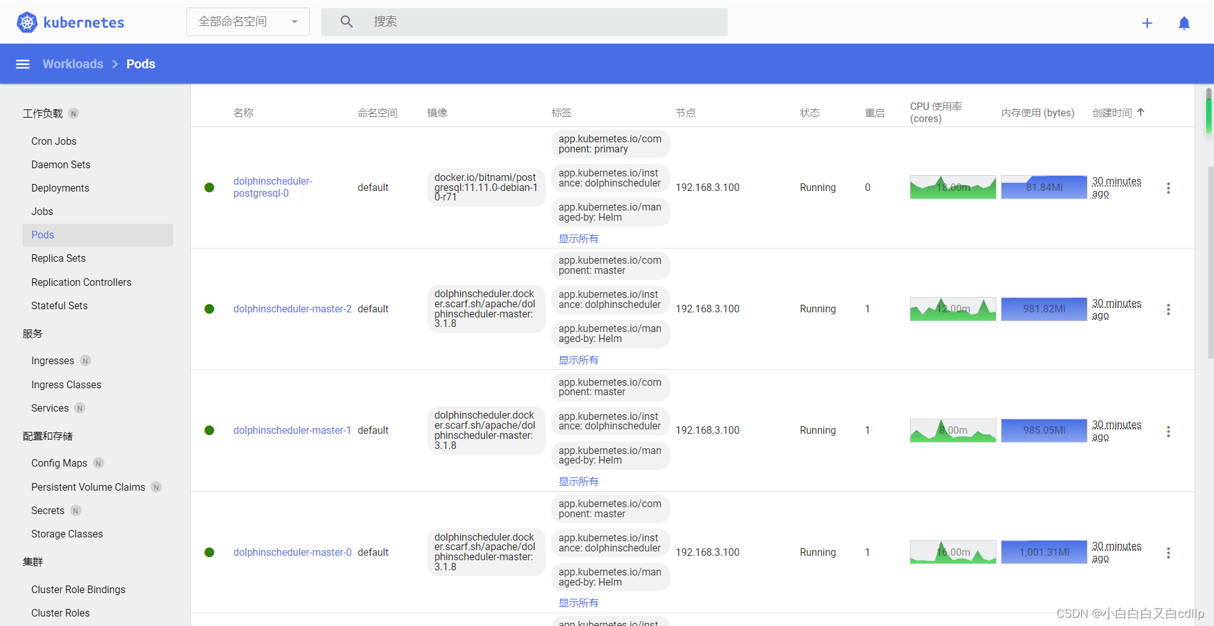Show all labels for postgresql-0 pod
The width and height of the screenshot is (1214, 626).
click(x=579, y=238)
